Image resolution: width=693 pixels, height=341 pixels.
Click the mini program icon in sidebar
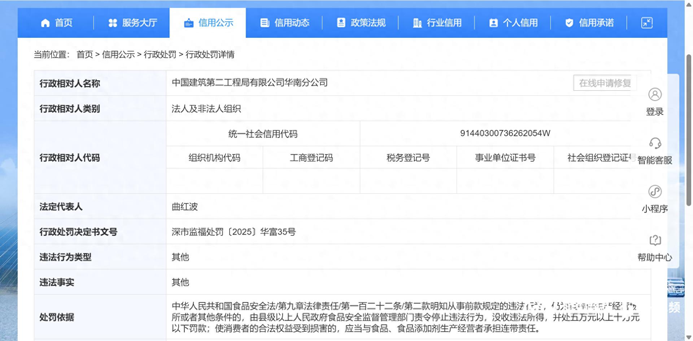point(655,192)
